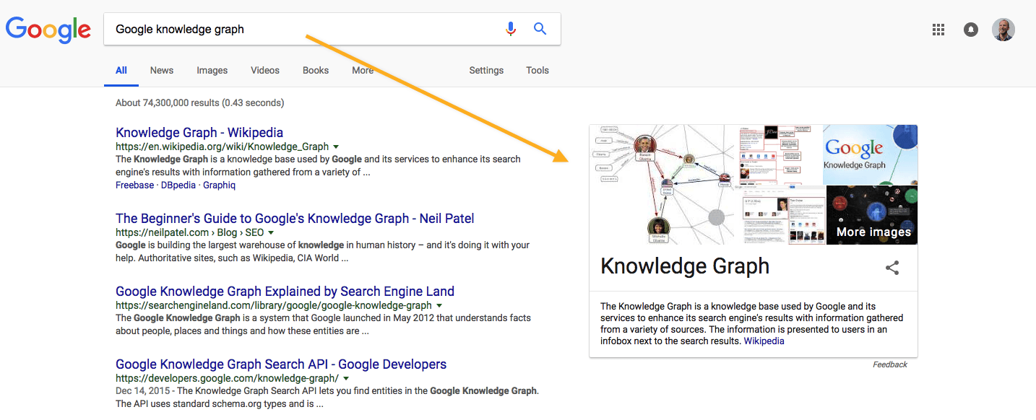Activate voice search with the microphone icon
Screen dimensions: 1036x420
(x=511, y=28)
